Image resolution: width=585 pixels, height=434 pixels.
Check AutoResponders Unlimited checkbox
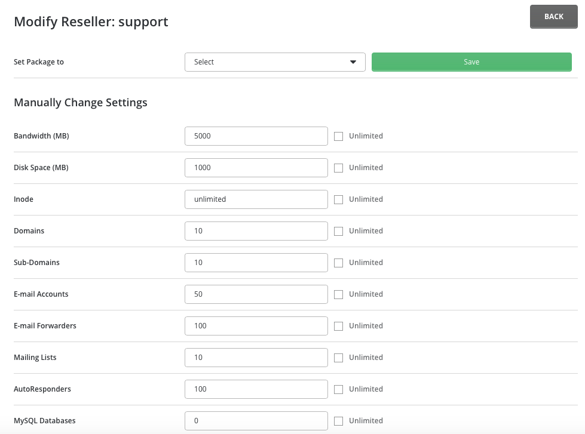click(x=338, y=390)
